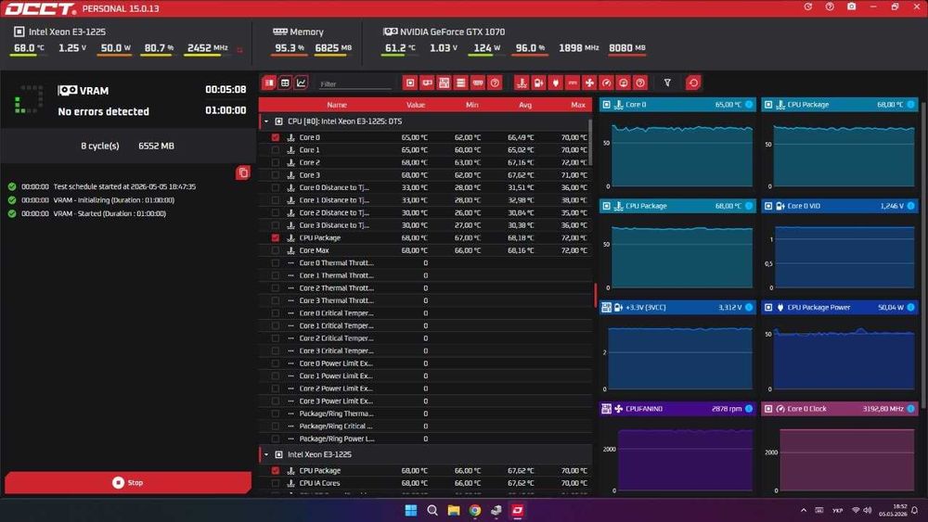Toggle the clock frequency gauge filter

pos(606,83)
